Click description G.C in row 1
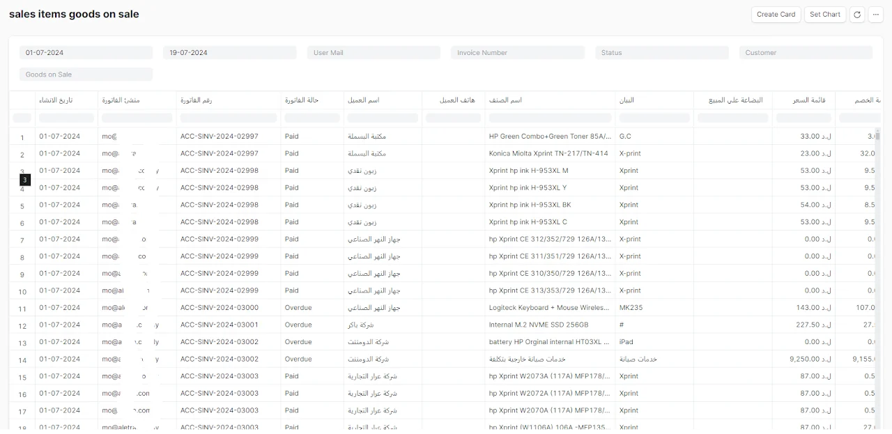Viewport: 892px width, 434px height. 625,137
